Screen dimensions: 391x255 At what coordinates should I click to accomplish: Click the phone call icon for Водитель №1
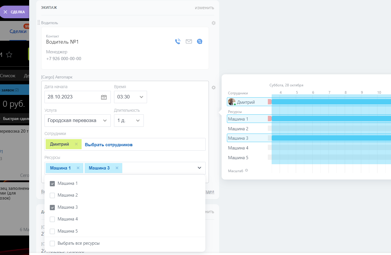click(177, 42)
